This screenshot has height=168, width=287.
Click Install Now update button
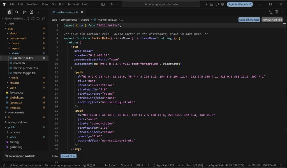pos(68,156)
